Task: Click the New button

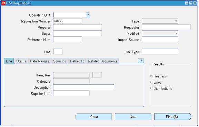Action: (133, 117)
